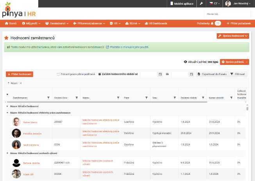Open Adam Jiří employee link

coord(28,174)
